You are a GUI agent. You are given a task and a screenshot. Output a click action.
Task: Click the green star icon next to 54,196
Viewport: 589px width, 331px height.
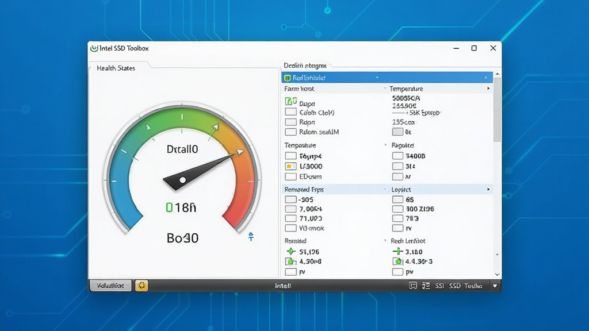coord(290,252)
